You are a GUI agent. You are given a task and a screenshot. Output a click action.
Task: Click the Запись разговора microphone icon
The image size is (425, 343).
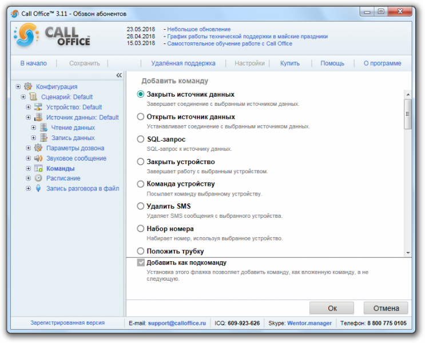pyautogui.click(x=38, y=188)
